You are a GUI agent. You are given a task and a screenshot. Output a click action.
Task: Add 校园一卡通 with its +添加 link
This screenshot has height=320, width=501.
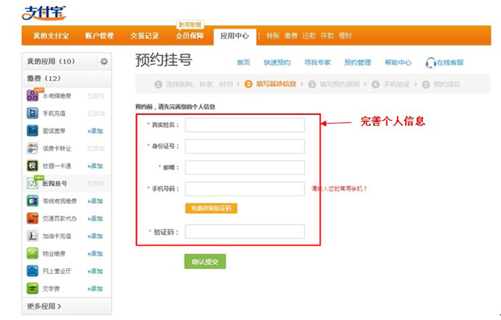pos(95,166)
